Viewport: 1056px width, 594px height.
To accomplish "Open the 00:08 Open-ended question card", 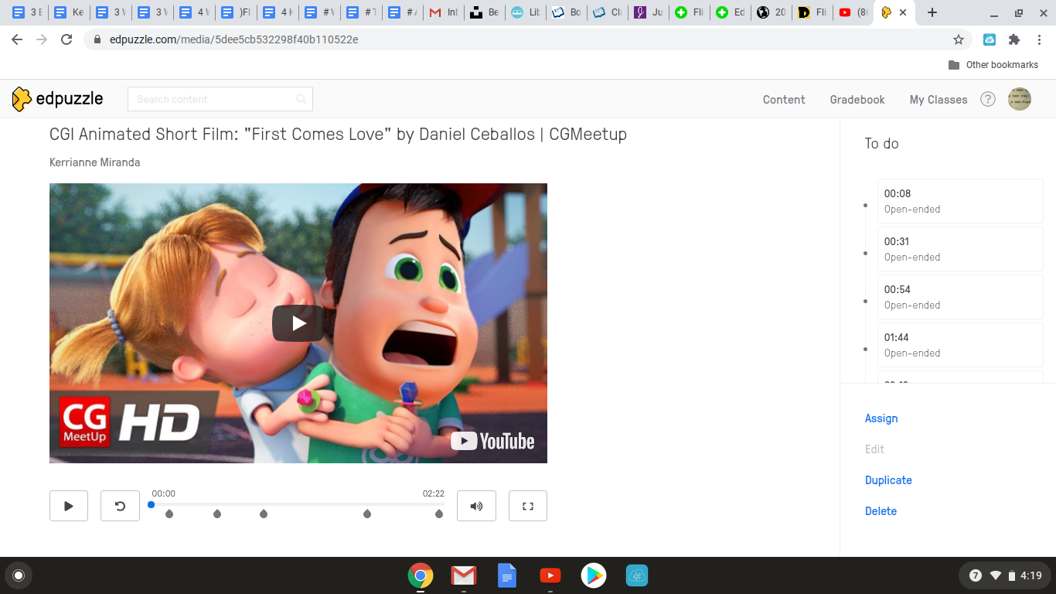I will tap(960, 201).
